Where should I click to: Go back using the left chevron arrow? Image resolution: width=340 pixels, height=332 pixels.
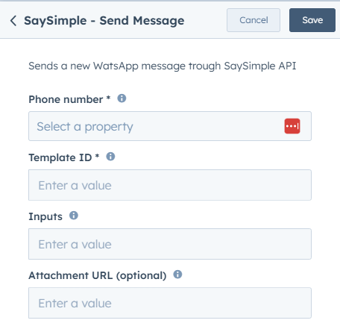13,21
